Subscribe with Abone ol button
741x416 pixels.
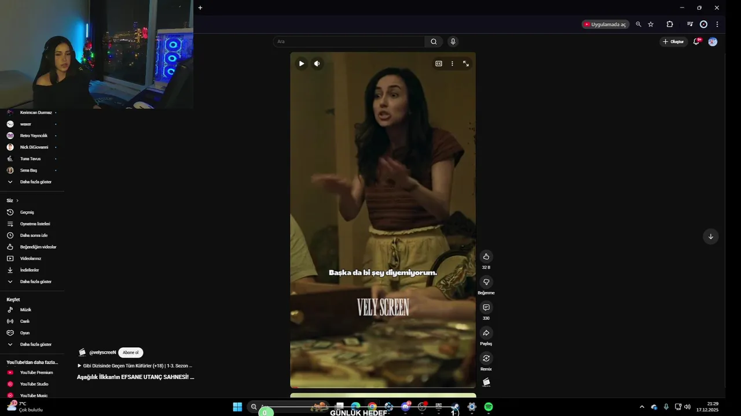click(x=131, y=352)
